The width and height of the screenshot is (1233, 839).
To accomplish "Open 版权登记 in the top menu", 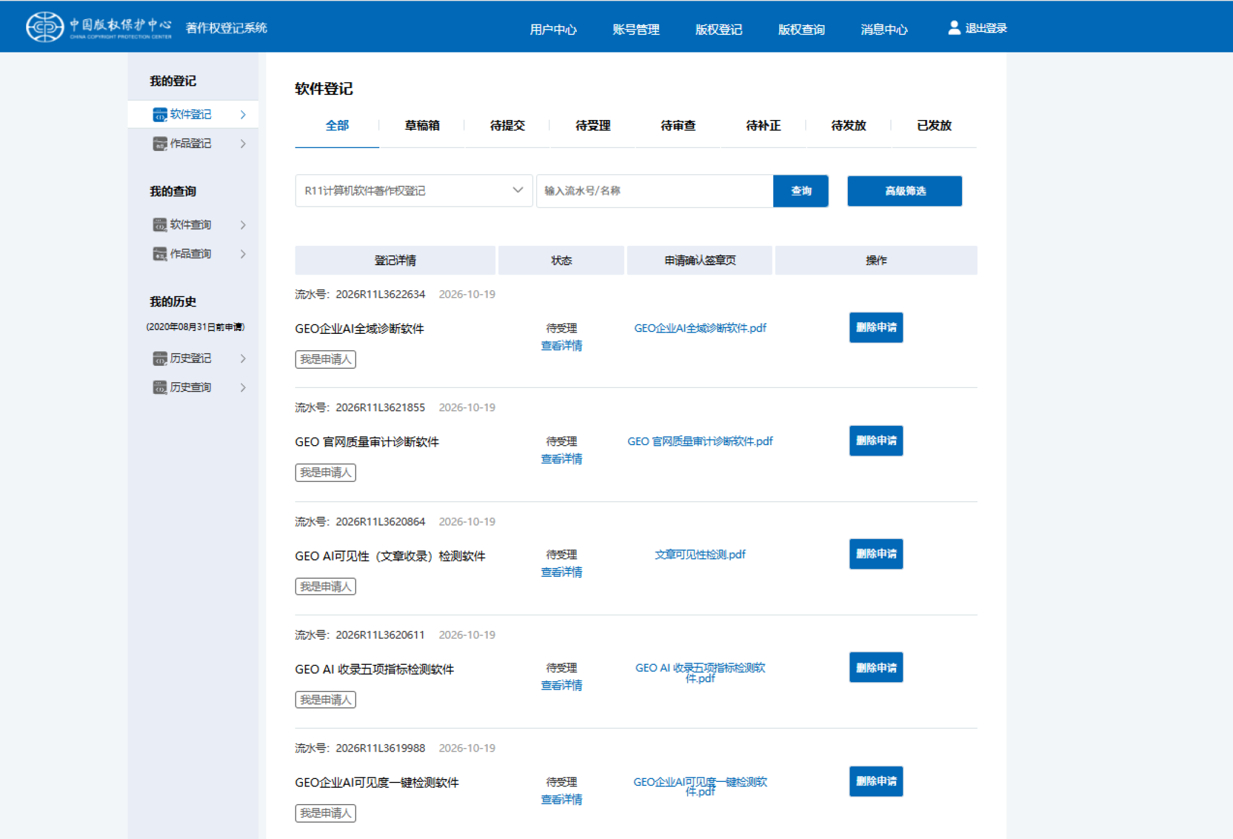I will 718,29.
